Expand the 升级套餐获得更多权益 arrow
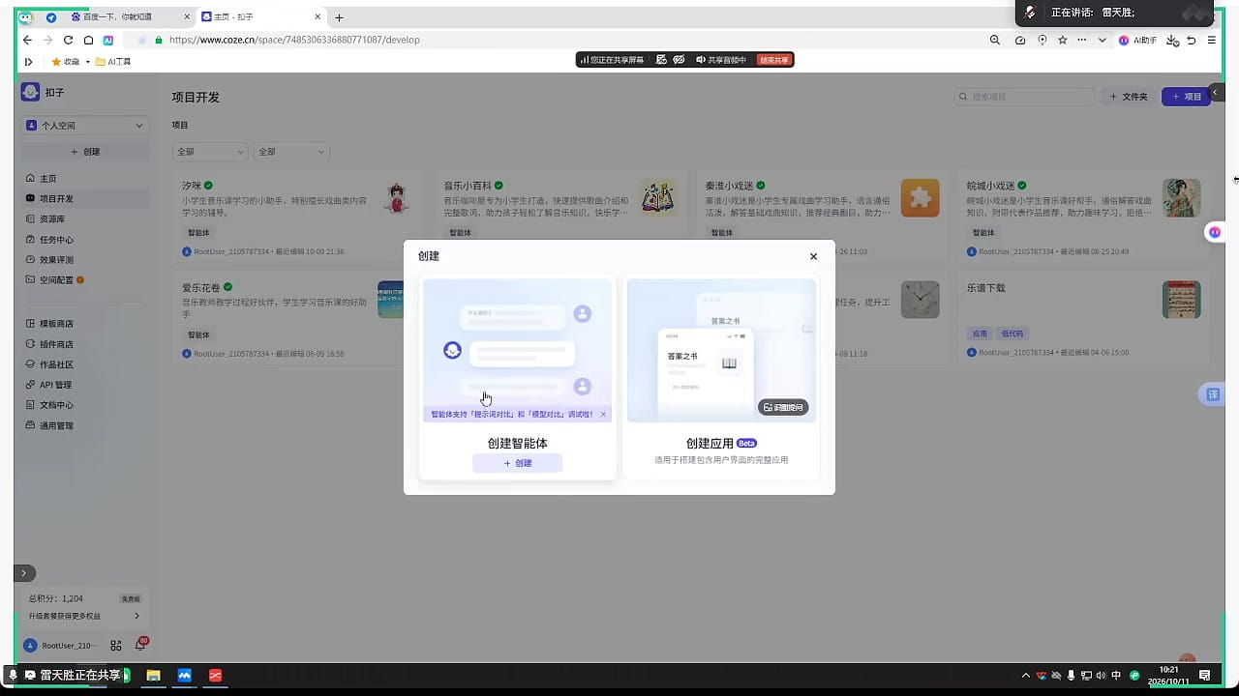 (136, 616)
